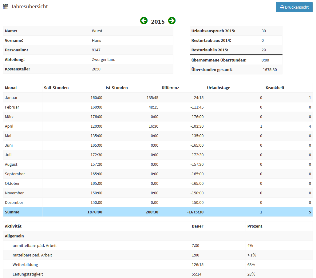The width and height of the screenshot is (316, 278).
Task: Click the Ist-Stunden column header
Action: (117, 88)
